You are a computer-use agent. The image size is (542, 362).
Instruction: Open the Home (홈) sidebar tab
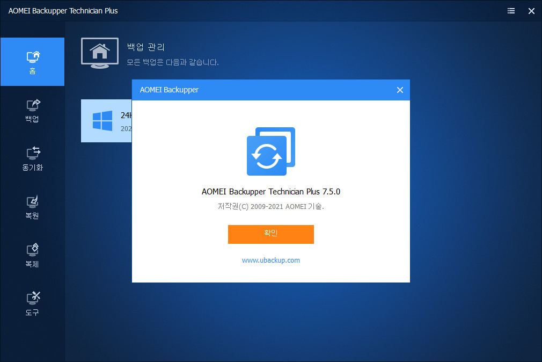pyautogui.click(x=33, y=62)
